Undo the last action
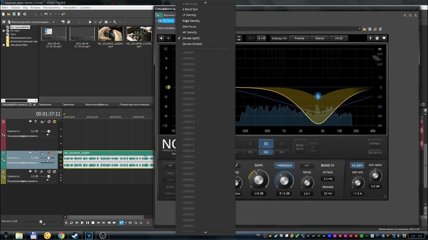This screenshot has height=240, width=428. (46, 14)
